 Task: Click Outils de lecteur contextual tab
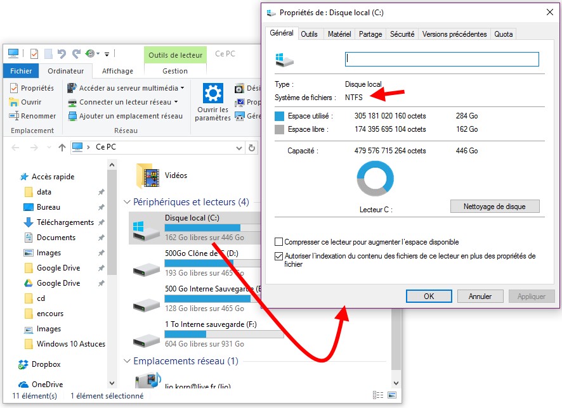[x=175, y=55]
